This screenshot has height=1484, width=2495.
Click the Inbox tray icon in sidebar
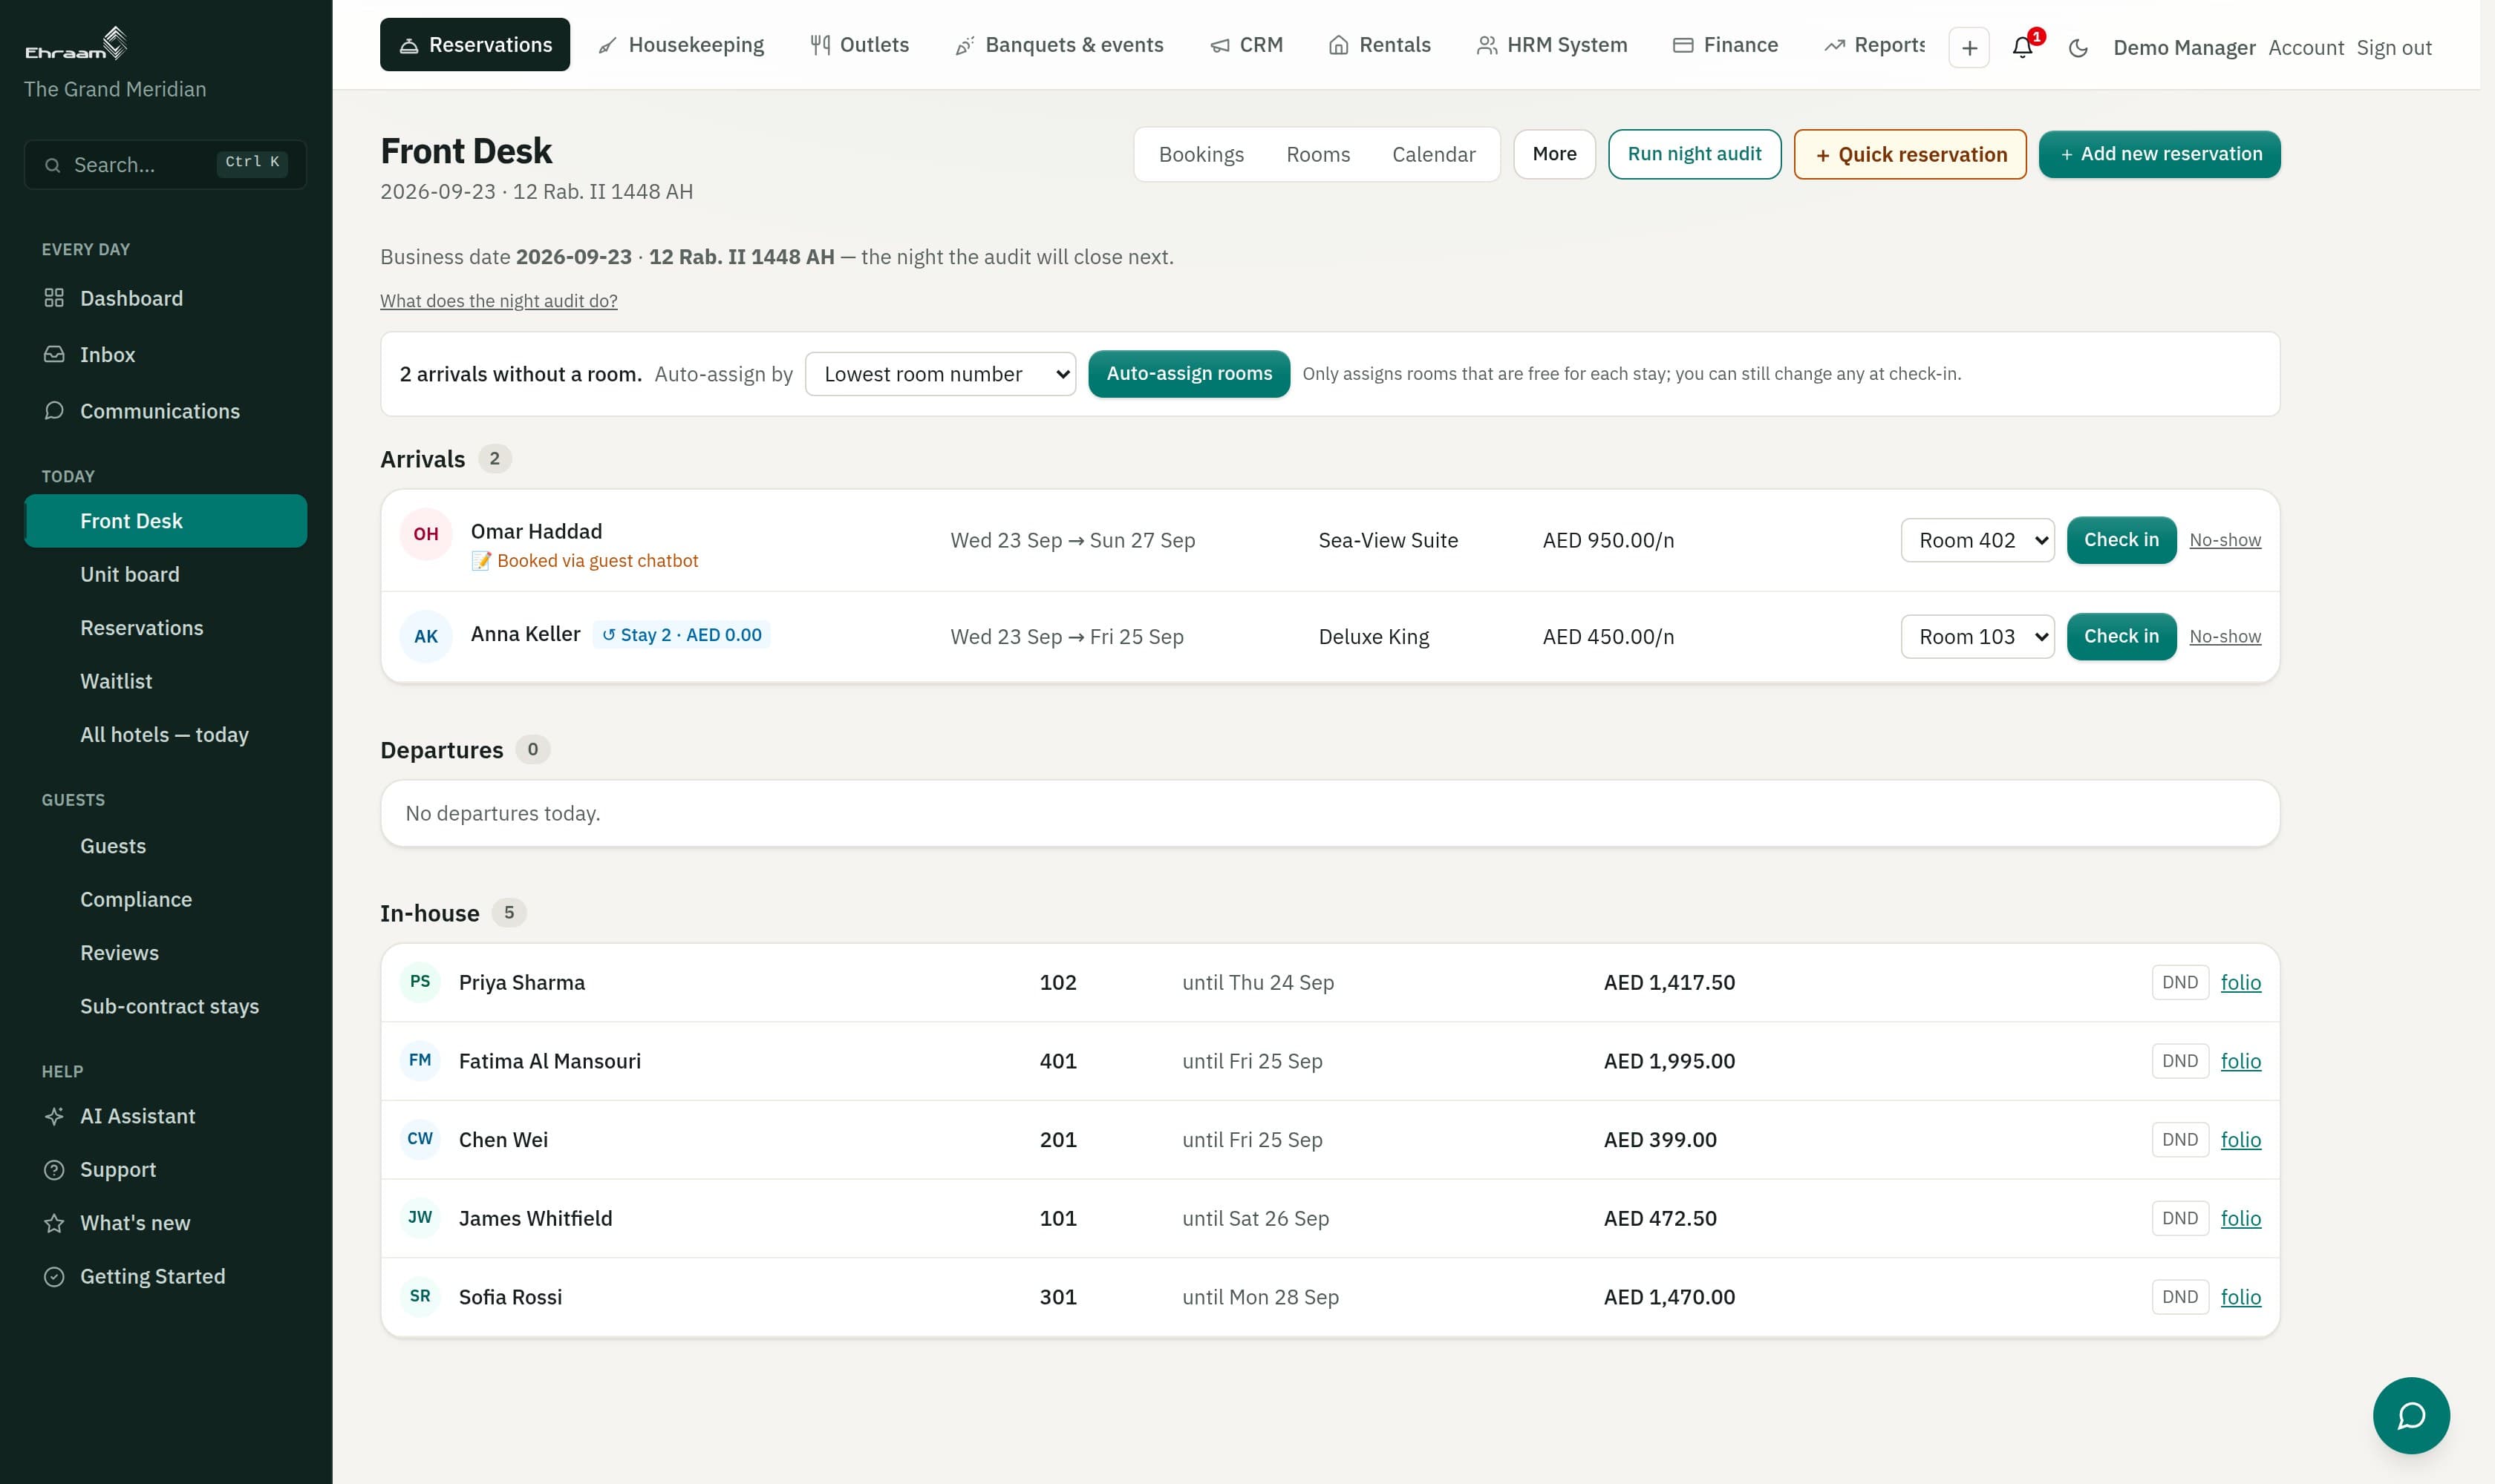pos(54,354)
